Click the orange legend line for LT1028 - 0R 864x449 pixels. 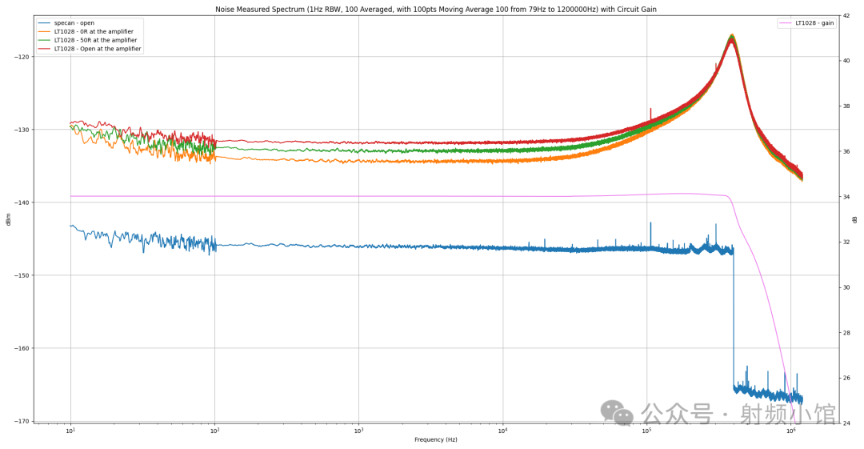click(44, 31)
